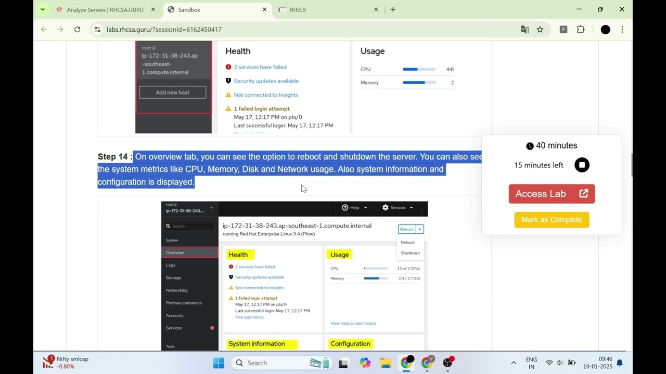
Task: Open the ENG IN language switcher
Action: click(531, 363)
